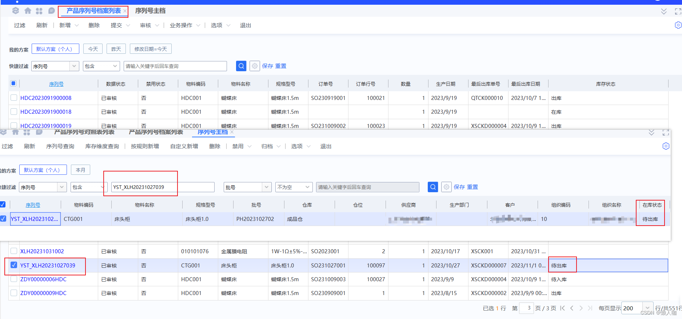Open the 批号 field dropdown in 序列号主档

[267, 187]
